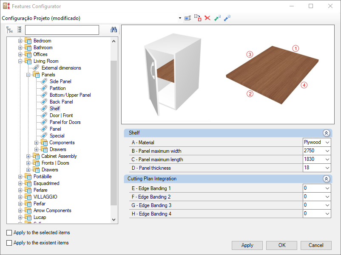Click the cabinet preview image
The image size is (341, 255).
pos(173,75)
